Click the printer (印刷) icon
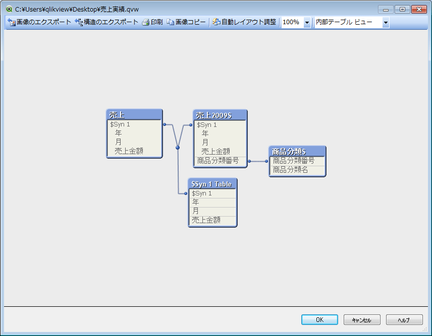 coord(145,22)
